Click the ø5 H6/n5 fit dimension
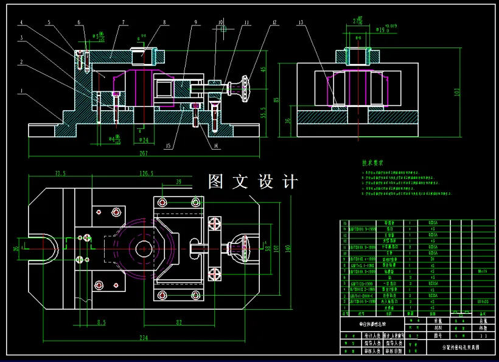The height and width of the screenshot is (362, 499). [x=99, y=37]
